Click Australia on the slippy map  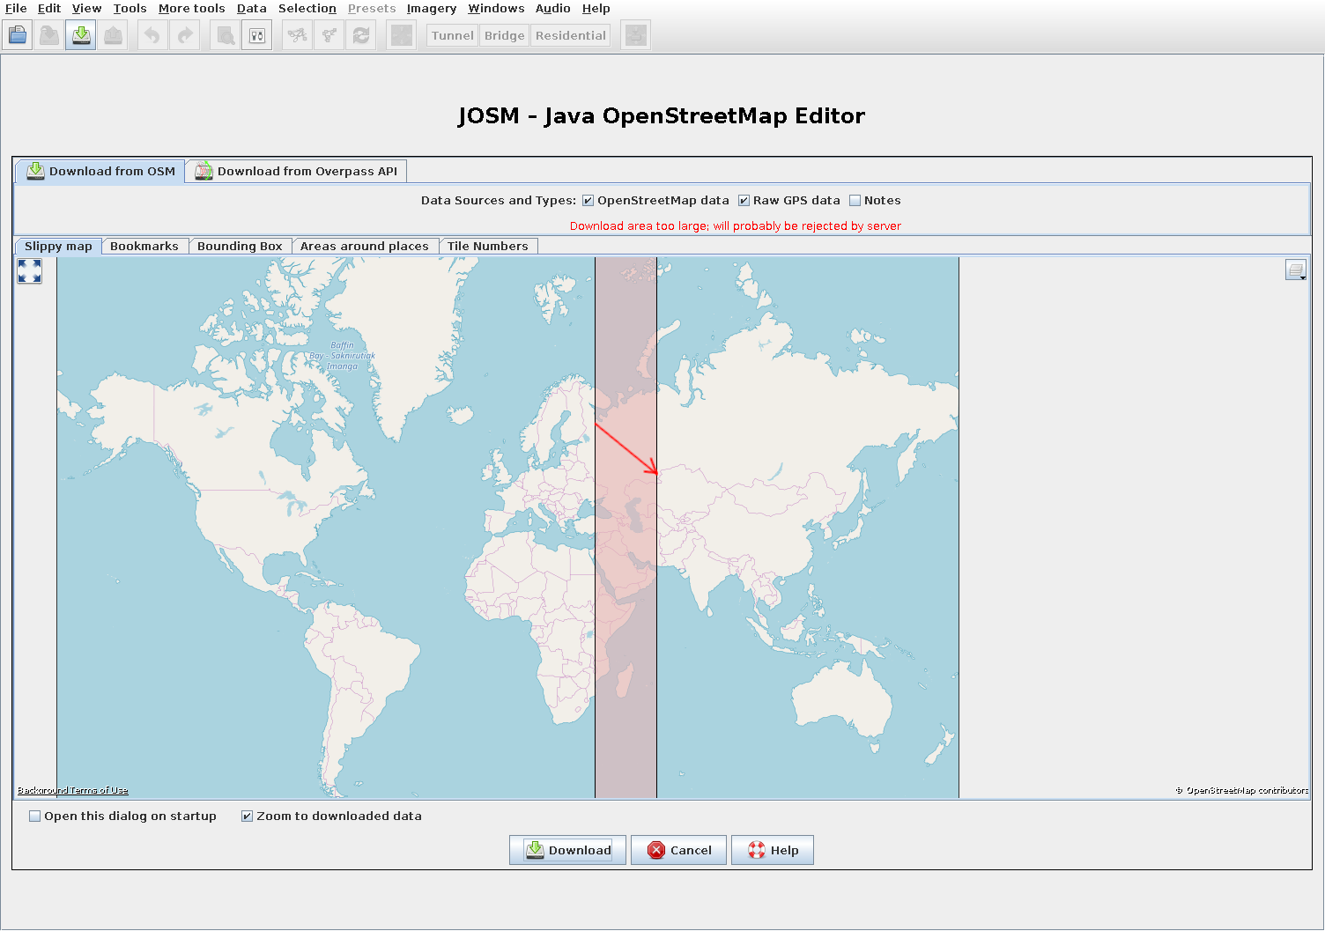(841, 700)
